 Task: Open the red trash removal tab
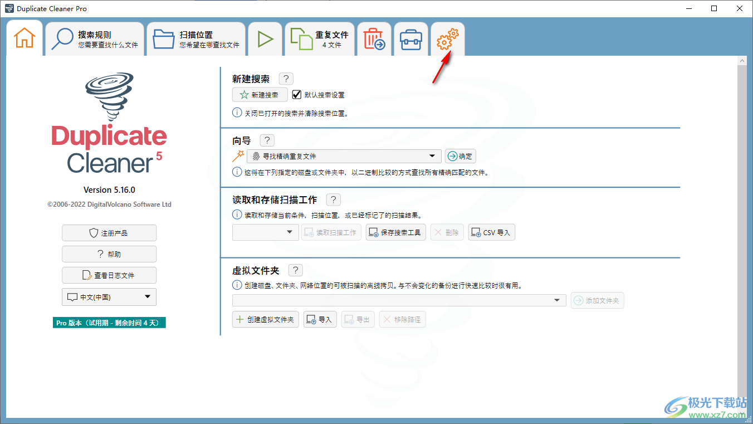click(x=374, y=40)
